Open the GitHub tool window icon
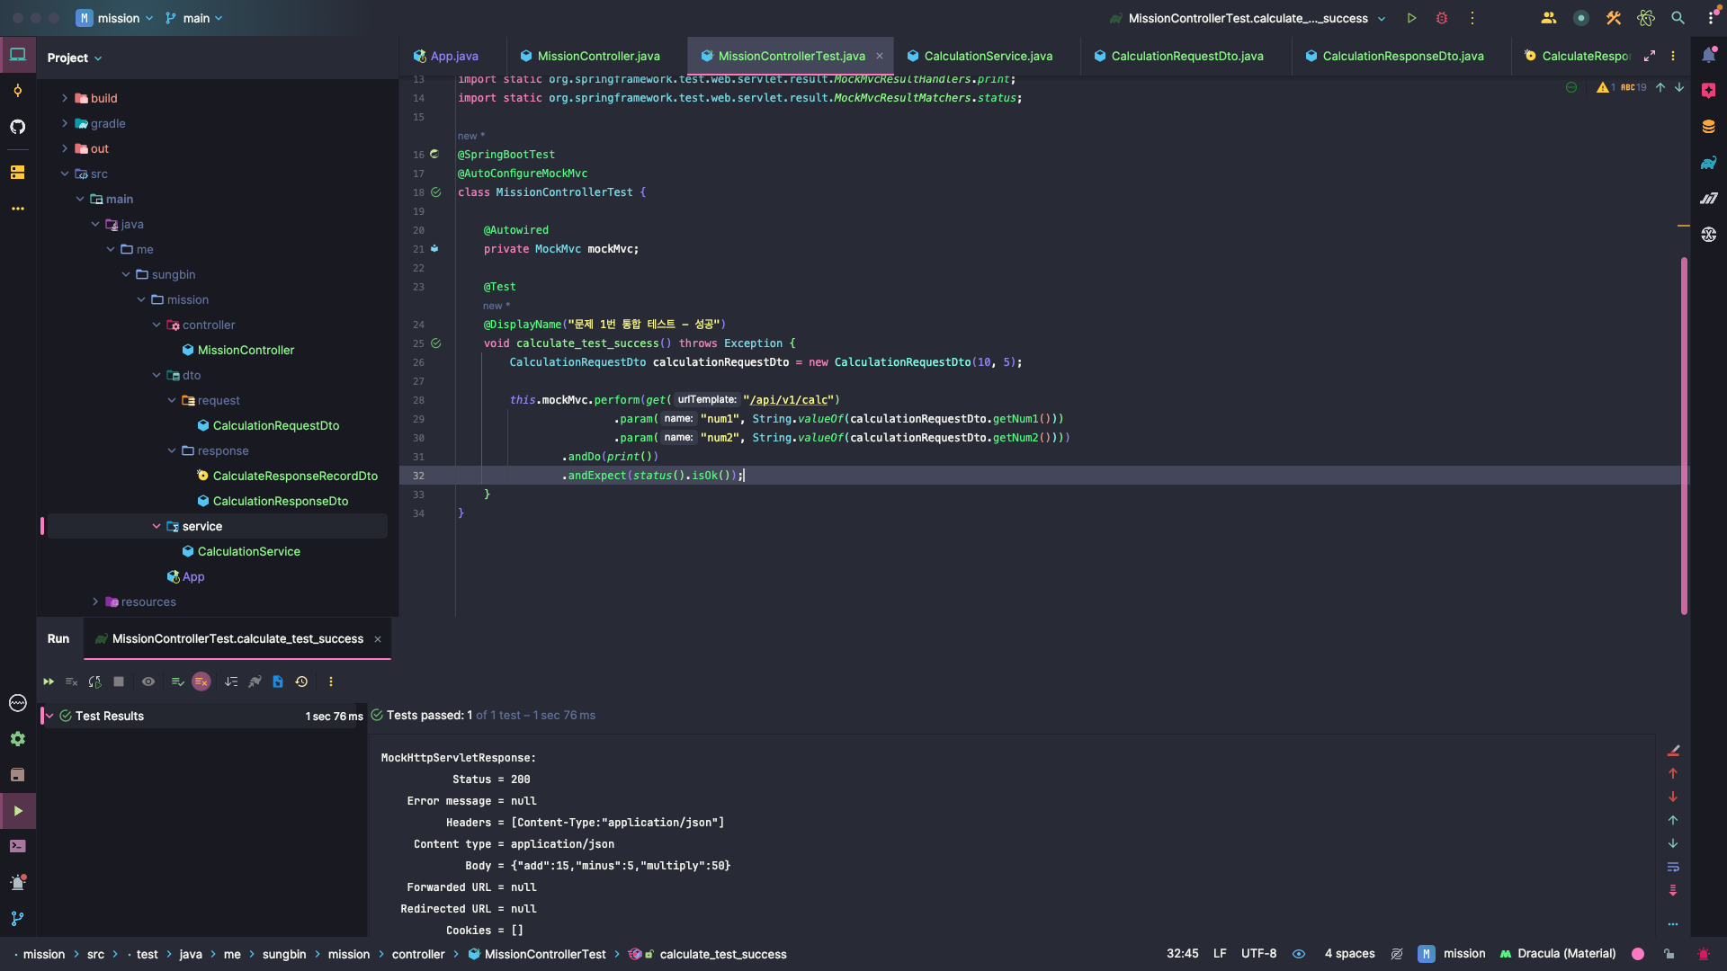This screenshot has height=971, width=1727. 18,127
